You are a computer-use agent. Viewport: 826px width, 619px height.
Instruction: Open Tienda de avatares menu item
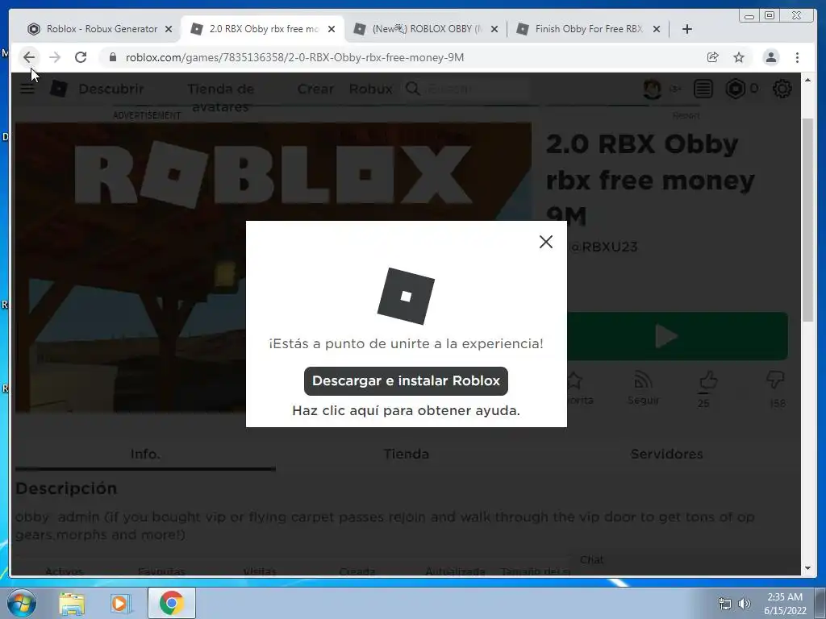(x=221, y=98)
